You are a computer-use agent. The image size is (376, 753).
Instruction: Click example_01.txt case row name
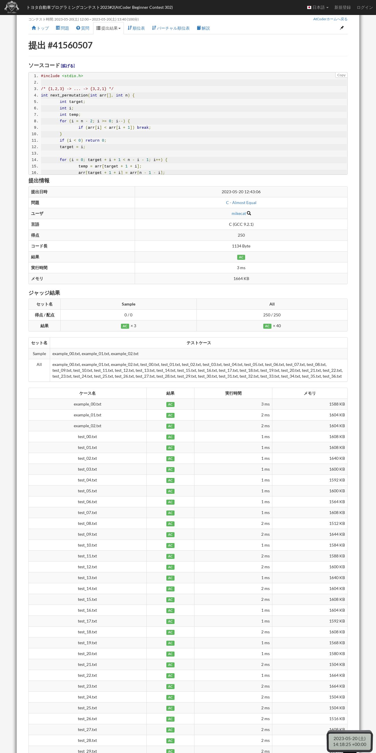pos(88,415)
